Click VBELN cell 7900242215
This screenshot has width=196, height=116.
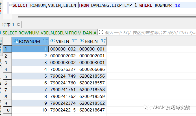[x=63, y=110]
